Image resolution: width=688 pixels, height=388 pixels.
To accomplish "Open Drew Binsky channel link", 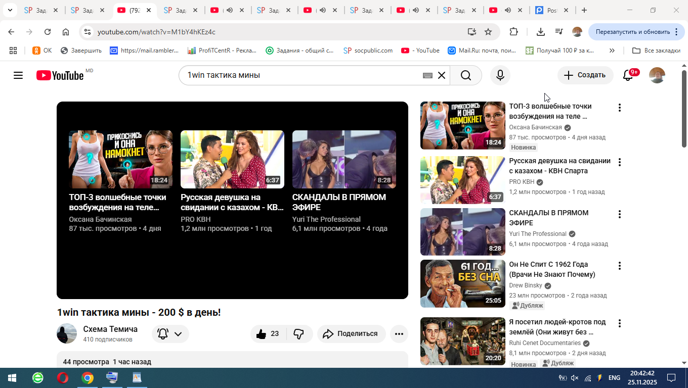I will tap(525, 285).
